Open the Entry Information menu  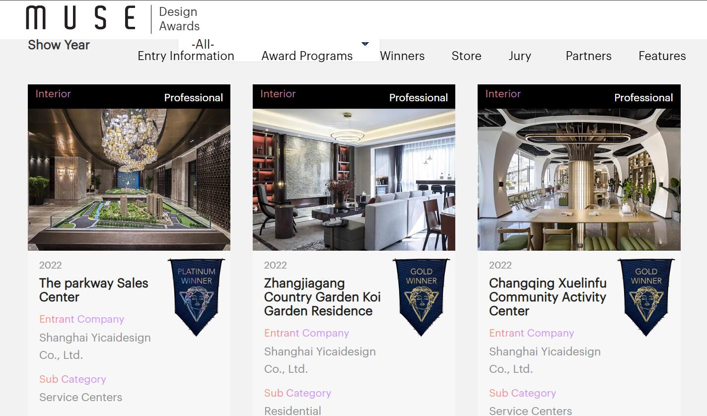(x=186, y=56)
